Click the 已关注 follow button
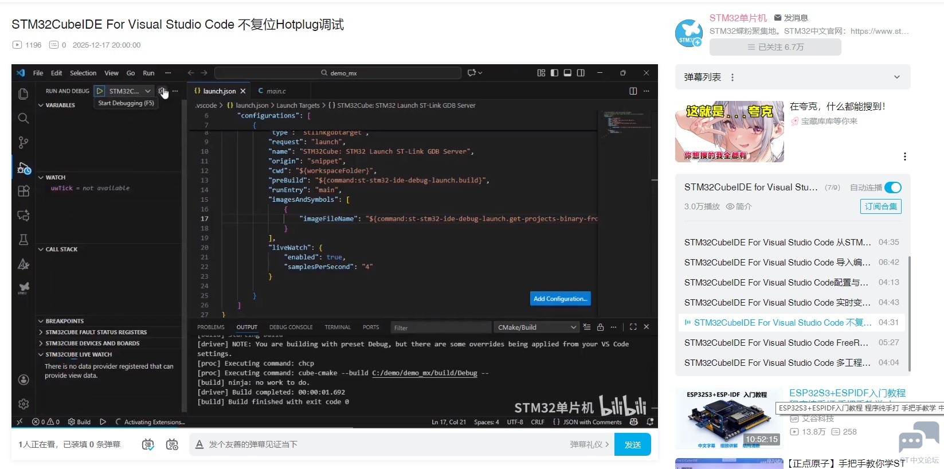944x469 pixels. [775, 47]
